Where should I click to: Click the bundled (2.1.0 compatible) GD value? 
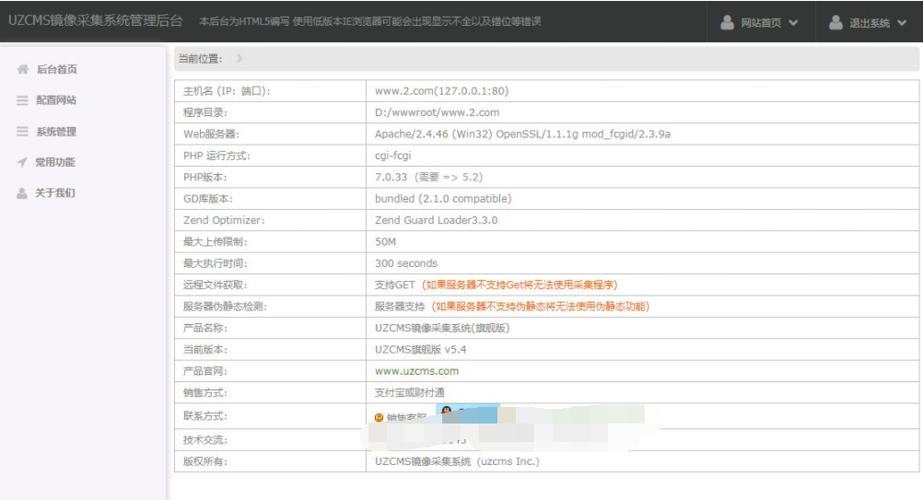(x=443, y=199)
